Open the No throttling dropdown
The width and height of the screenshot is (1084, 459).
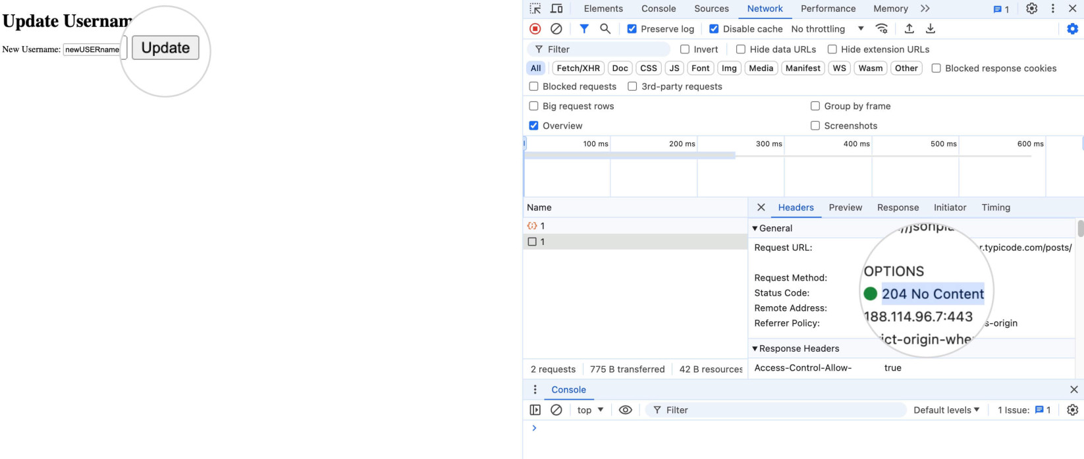tap(828, 29)
